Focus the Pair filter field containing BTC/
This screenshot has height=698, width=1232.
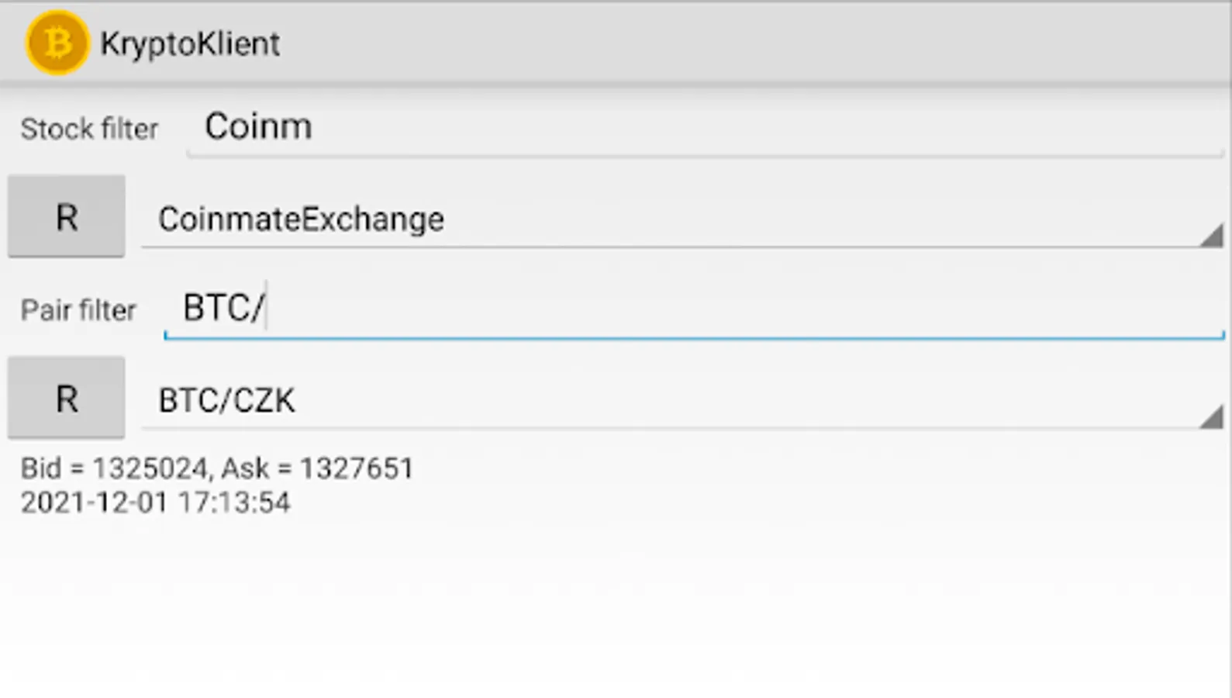(698, 308)
